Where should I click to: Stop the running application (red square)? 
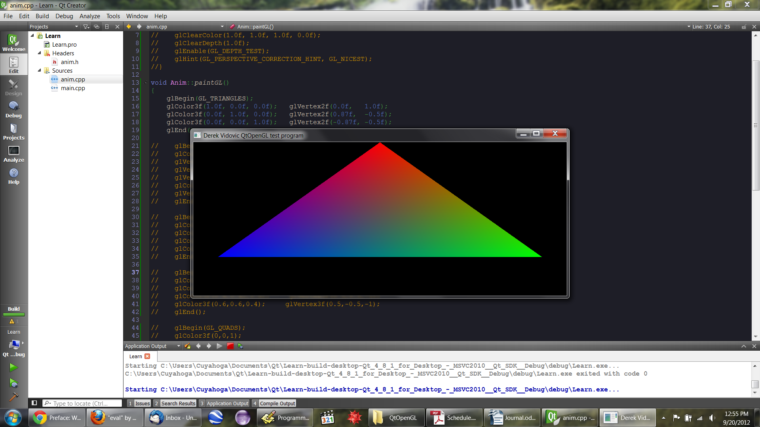click(x=230, y=346)
